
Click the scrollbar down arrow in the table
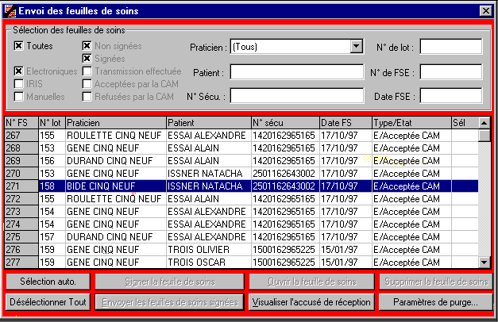[484, 262]
